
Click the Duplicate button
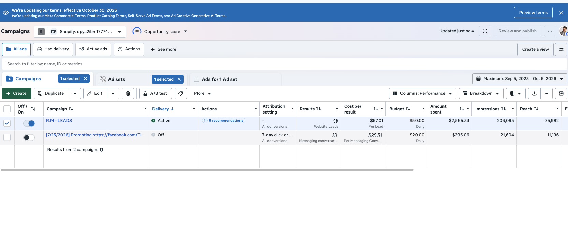[x=51, y=93]
